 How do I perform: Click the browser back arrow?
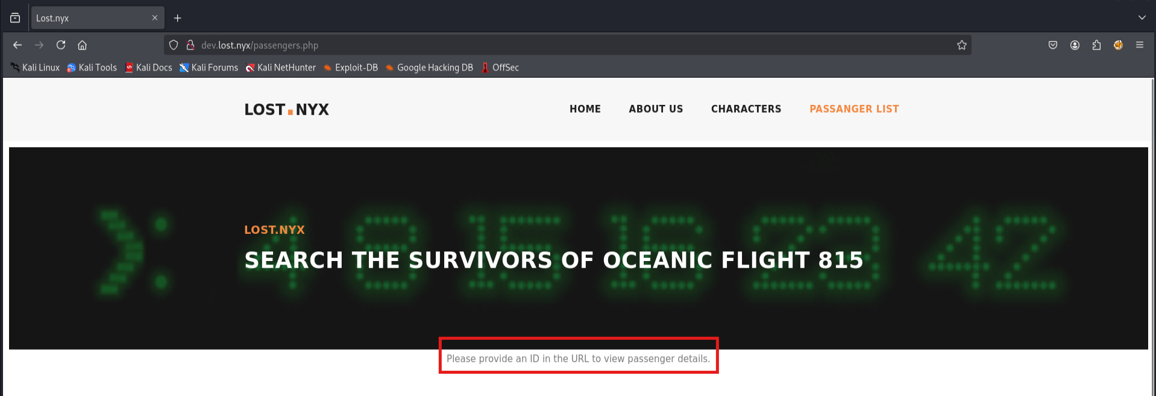[x=17, y=45]
